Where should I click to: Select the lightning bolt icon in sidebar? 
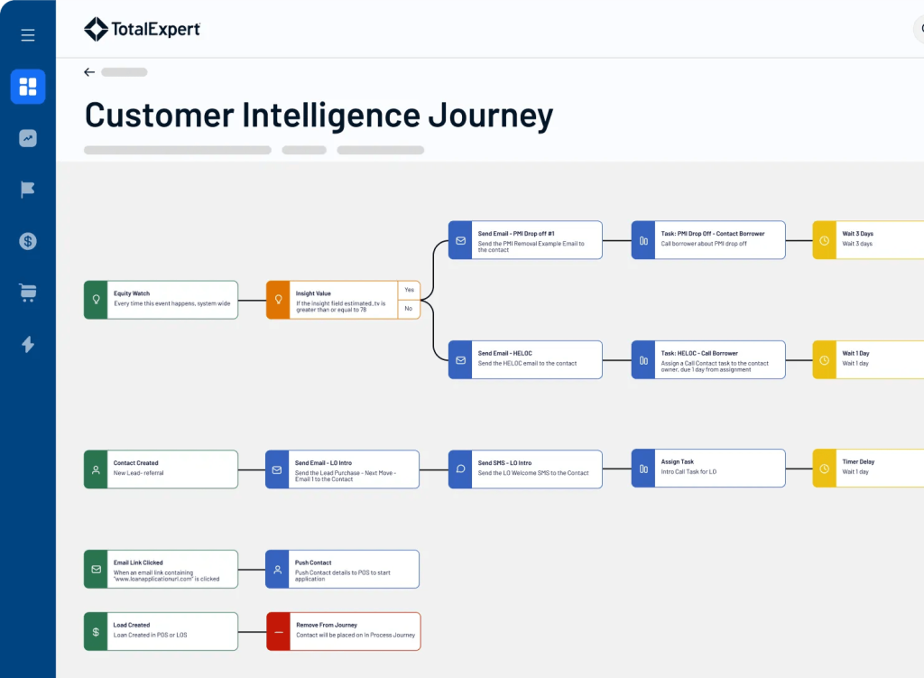28,344
